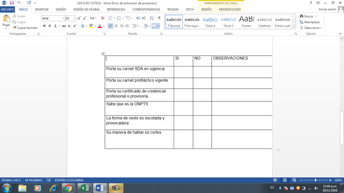344x193 pixels.
Task: Open the ARCHIVO tab
Action: coord(7,10)
